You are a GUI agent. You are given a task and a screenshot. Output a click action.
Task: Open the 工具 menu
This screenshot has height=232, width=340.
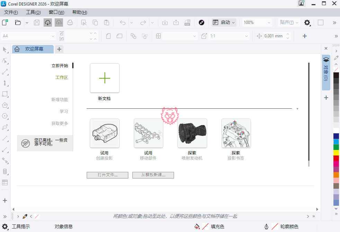33,12
